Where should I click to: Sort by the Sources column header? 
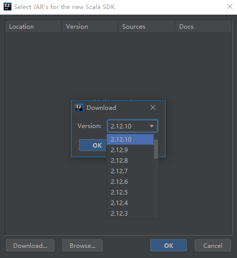click(x=146, y=27)
